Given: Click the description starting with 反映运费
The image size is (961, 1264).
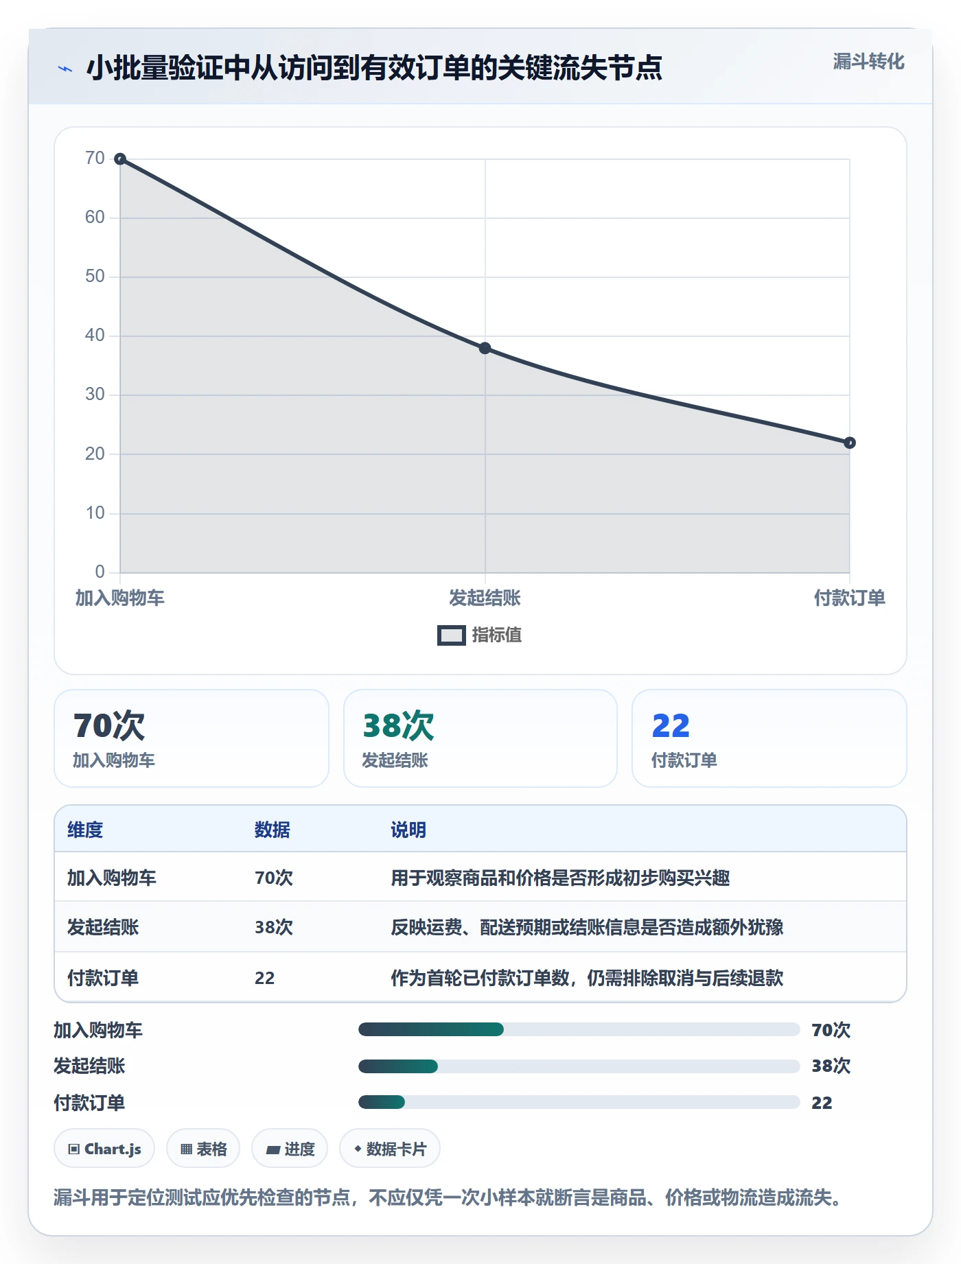Looking at the screenshot, I should 587,927.
